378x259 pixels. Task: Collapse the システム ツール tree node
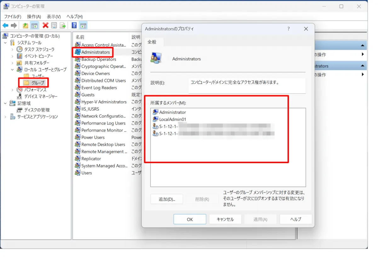coord(5,43)
